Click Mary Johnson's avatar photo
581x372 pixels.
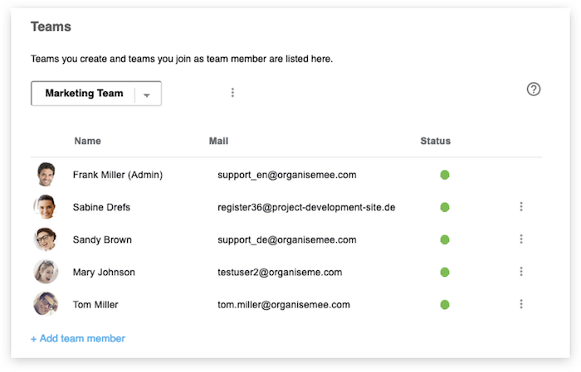tap(46, 272)
